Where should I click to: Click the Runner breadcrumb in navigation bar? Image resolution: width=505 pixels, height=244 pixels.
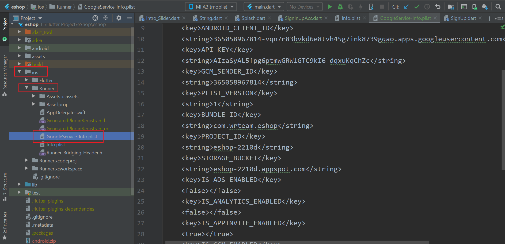tap(64, 7)
